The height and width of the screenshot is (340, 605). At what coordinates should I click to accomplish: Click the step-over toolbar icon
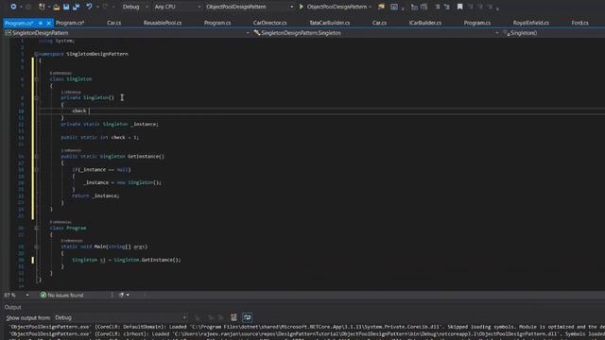tap(424, 7)
